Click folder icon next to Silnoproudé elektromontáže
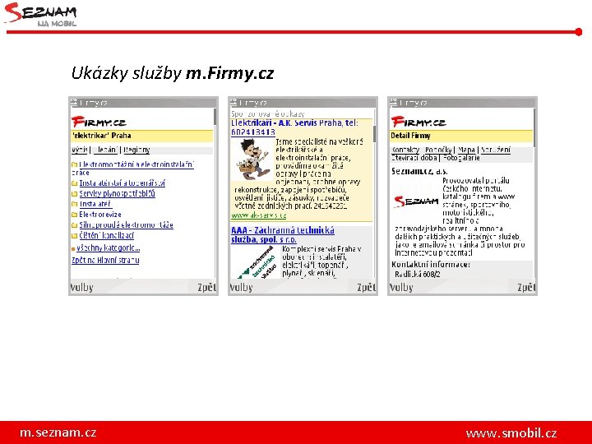The image size is (592, 444). [74, 225]
